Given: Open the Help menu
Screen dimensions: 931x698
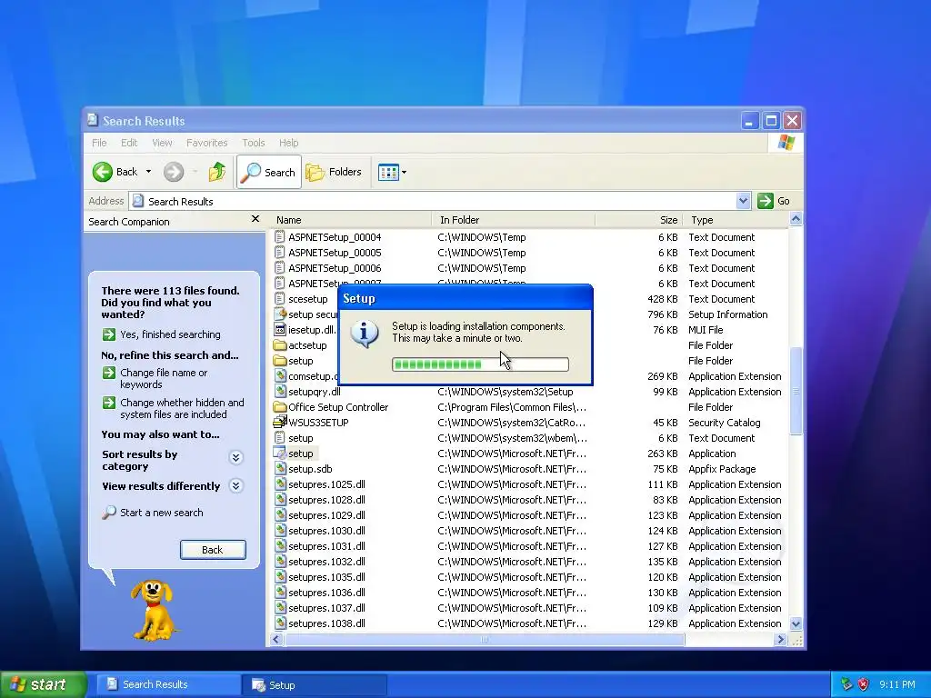Looking at the screenshot, I should pos(288,143).
